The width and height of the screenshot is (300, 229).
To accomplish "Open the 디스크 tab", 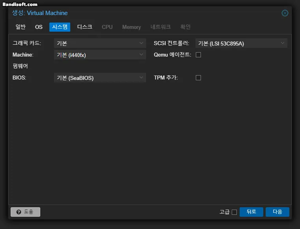I will (x=84, y=27).
